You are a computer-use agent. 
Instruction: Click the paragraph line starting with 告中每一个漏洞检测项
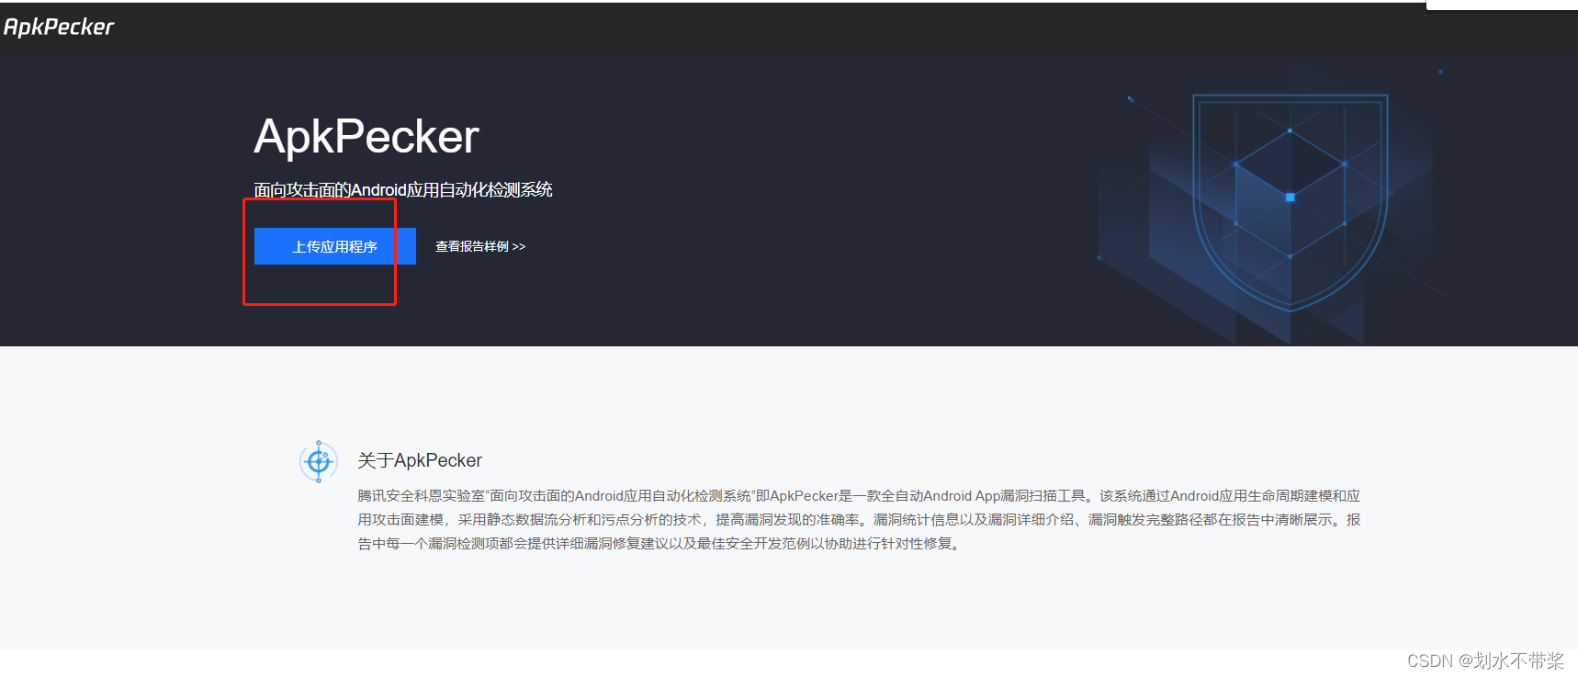[x=660, y=544]
